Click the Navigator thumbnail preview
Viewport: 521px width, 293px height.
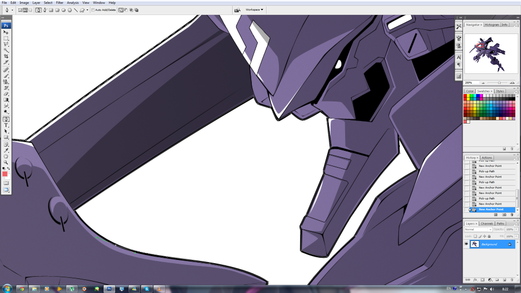tap(491, 54)
